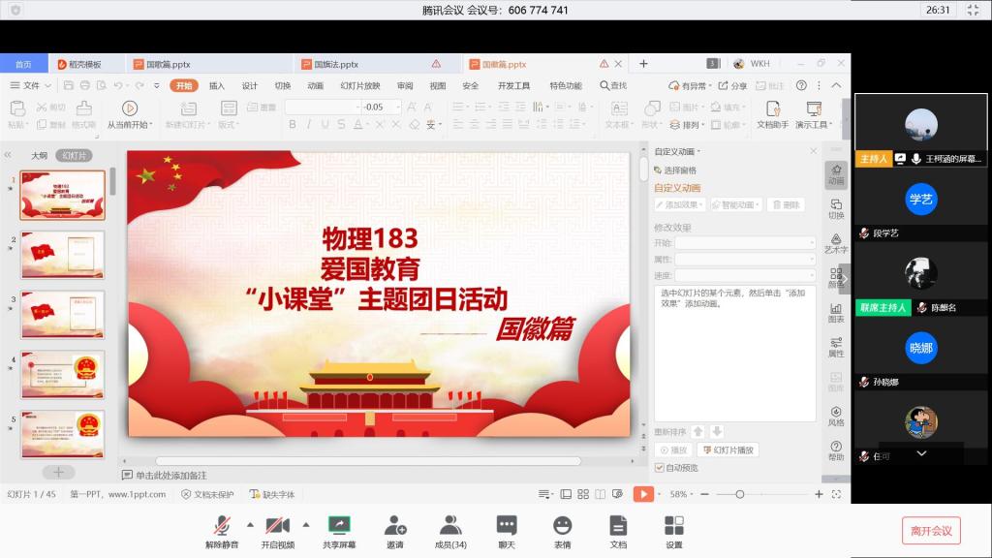Start slideshow with orange play button
The height and width of the screenshot is (558, 992).
[643, 494]
